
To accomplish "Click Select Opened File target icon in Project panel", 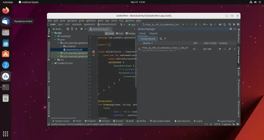I will click(x=68, y=29).
